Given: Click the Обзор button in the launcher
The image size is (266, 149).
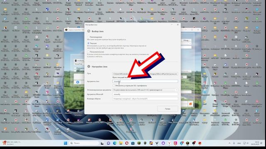Looking at the screenshot, I should click(x=186, y=41).
